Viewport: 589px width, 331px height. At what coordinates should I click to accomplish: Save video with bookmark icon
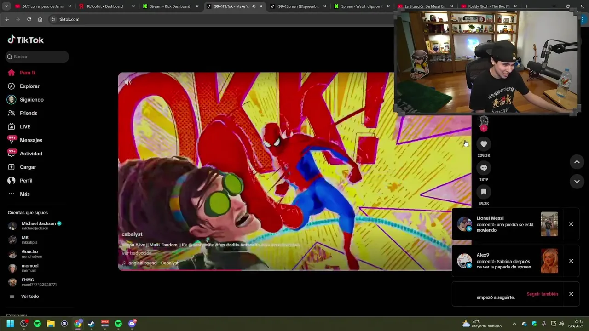coord(484,192)
